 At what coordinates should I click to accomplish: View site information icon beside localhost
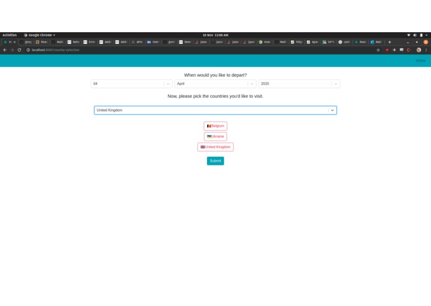coord(28,50)
